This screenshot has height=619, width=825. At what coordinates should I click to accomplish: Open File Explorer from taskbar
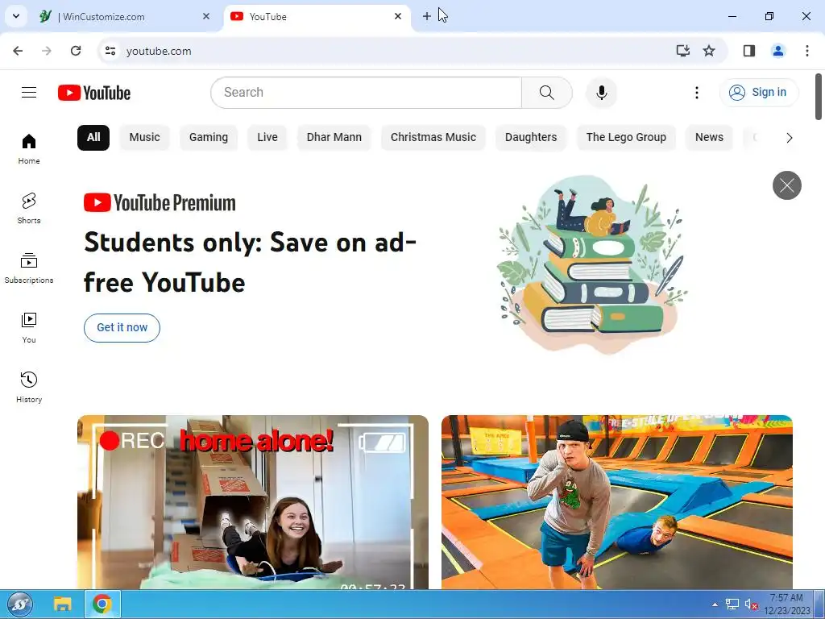click(63, 604)
